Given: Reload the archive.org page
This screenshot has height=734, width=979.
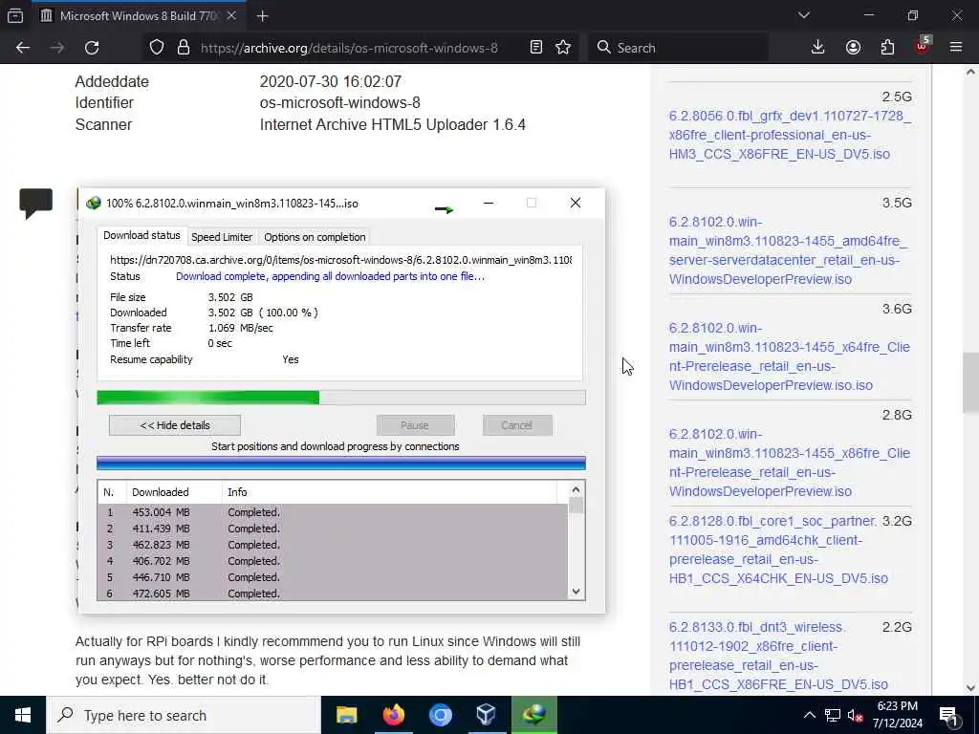Looking at the screenshot, I should pos(92,48).
